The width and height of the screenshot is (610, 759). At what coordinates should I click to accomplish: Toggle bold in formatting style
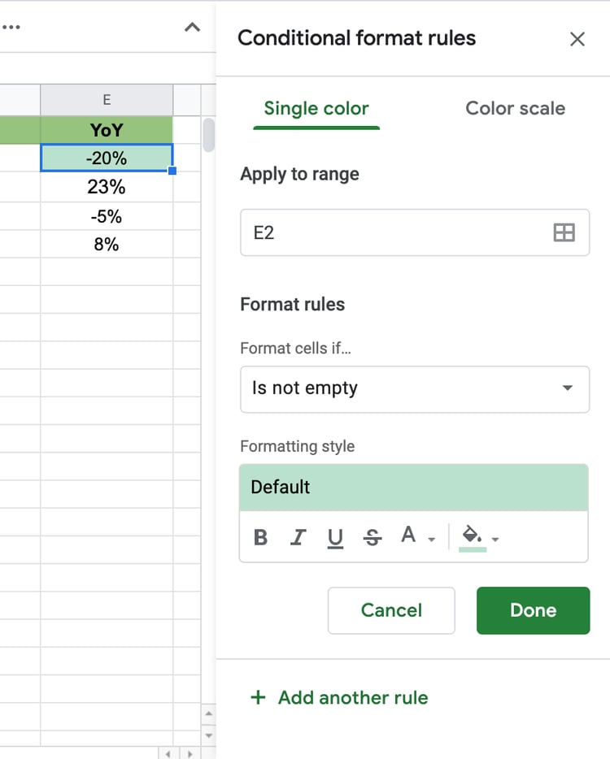click(261, 537)
